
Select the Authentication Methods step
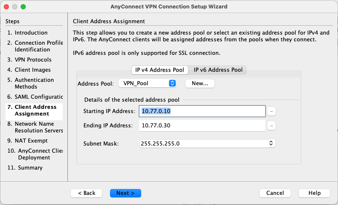[x=34, y=83]
